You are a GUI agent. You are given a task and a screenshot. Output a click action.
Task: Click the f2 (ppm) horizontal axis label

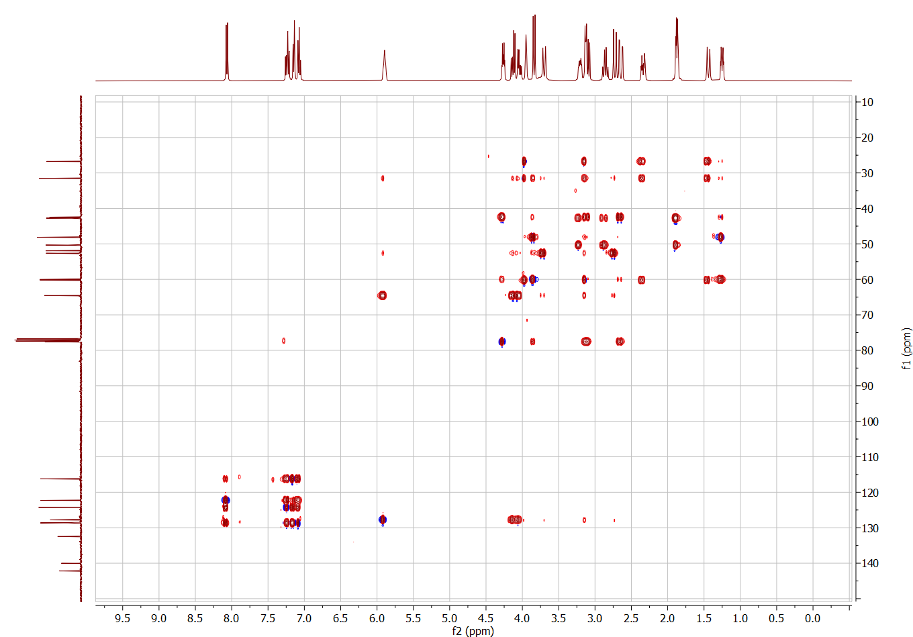(473, 631)
